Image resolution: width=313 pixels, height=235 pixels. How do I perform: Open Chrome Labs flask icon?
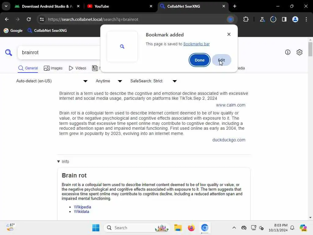click(x=262, y=19)
